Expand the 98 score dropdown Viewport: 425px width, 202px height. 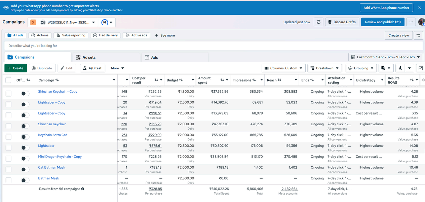(x=107, y=23)
